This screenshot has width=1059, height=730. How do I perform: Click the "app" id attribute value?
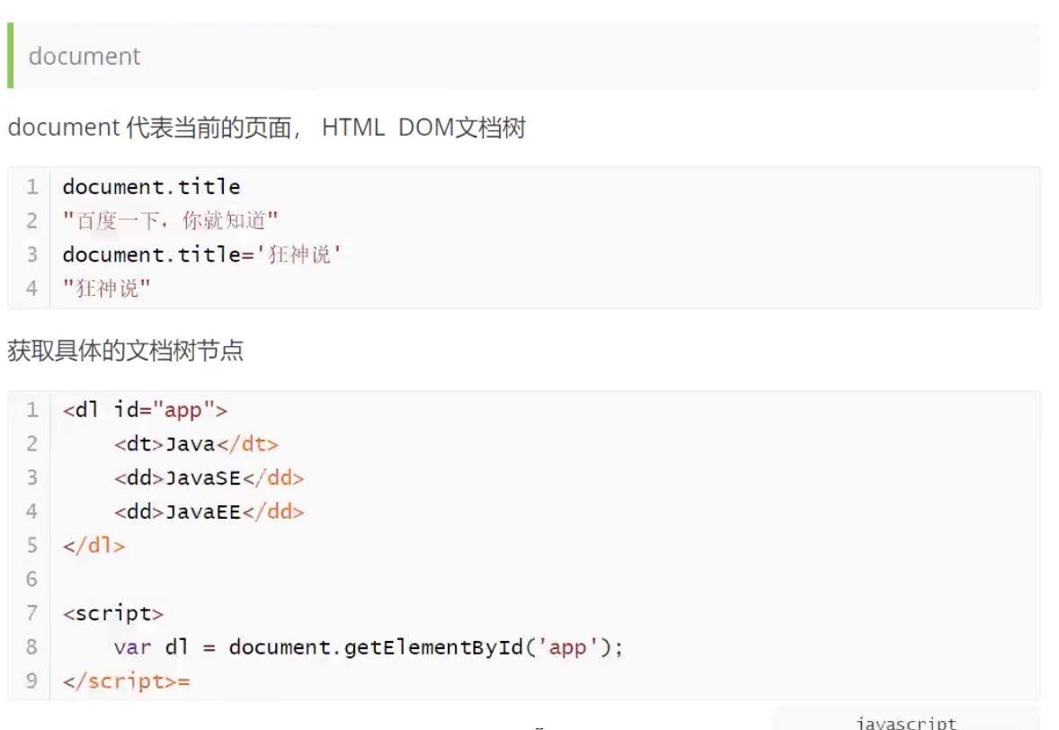(183, 410)
